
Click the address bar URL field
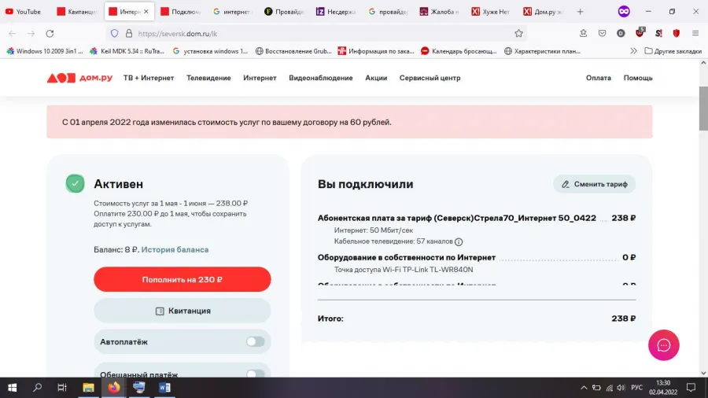[316, 33]
